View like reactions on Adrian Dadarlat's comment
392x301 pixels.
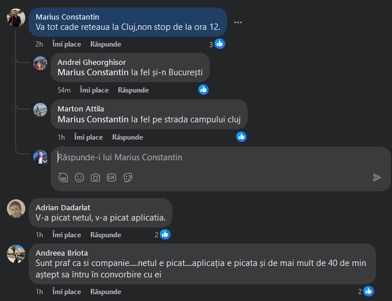tap(163, 234)
